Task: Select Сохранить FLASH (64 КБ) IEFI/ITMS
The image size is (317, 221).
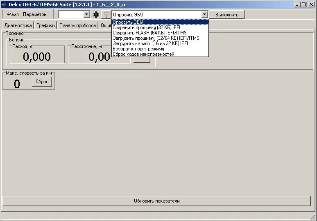Action: 160,32
